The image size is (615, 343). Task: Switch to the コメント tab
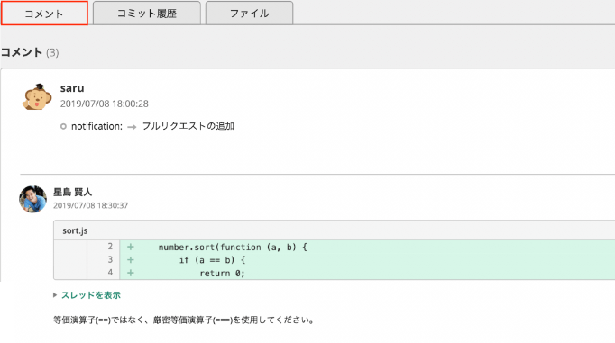(x=44, y=14)
